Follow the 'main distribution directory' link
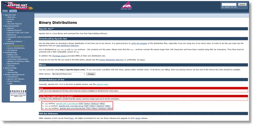Viewport: 254px width, 126px height. (x=67, y=46)
